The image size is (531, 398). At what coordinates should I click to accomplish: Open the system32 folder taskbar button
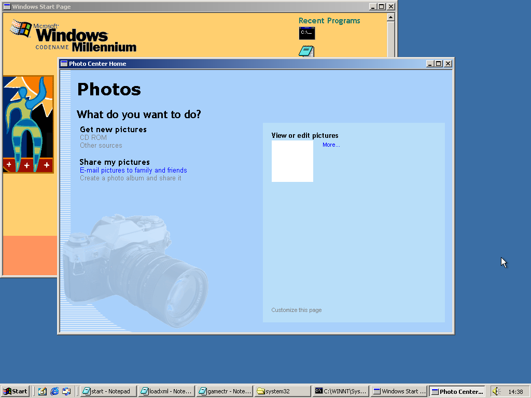tap(283, 392)
